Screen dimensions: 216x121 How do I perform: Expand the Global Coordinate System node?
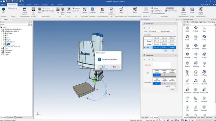click(1, 29)
